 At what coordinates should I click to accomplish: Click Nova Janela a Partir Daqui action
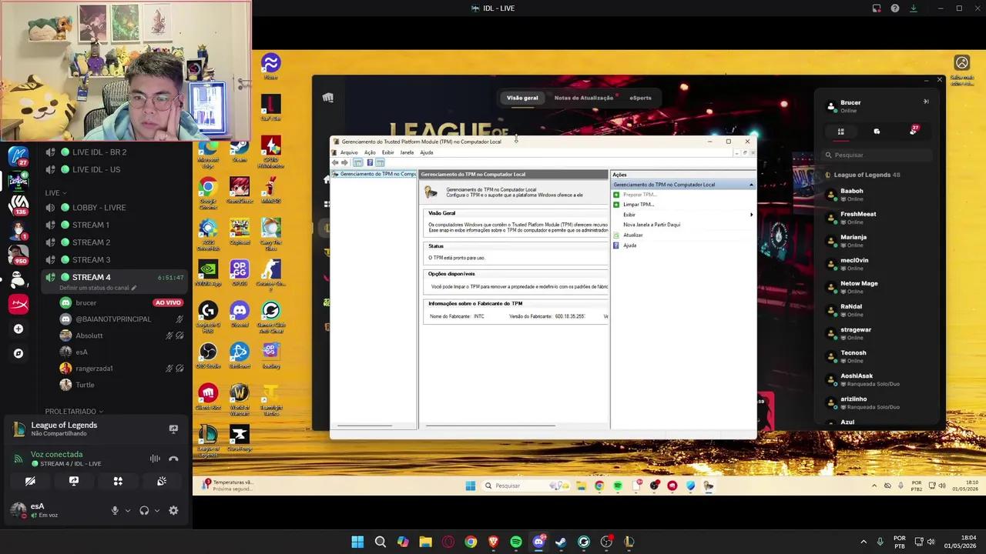[652, 225]
